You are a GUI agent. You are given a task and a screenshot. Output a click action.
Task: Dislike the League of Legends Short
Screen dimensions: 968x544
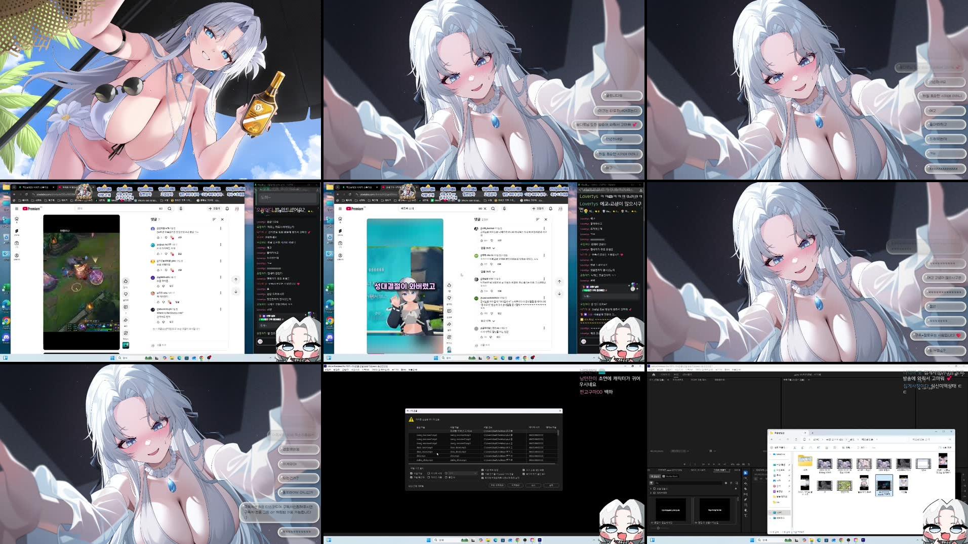coord(126,294)
